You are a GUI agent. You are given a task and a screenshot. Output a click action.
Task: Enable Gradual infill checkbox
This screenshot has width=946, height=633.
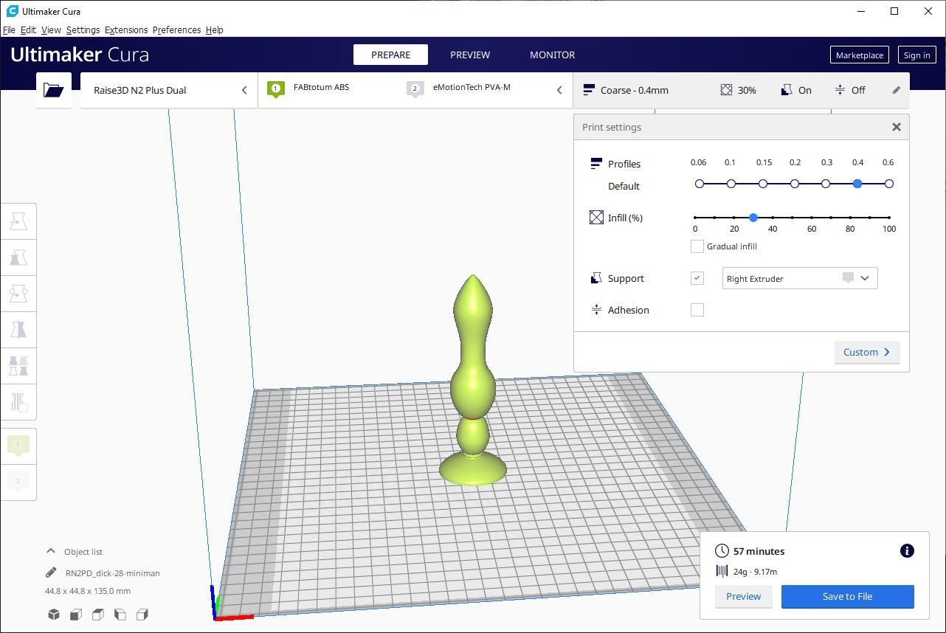pyautogui.click(x=697, y=246)
